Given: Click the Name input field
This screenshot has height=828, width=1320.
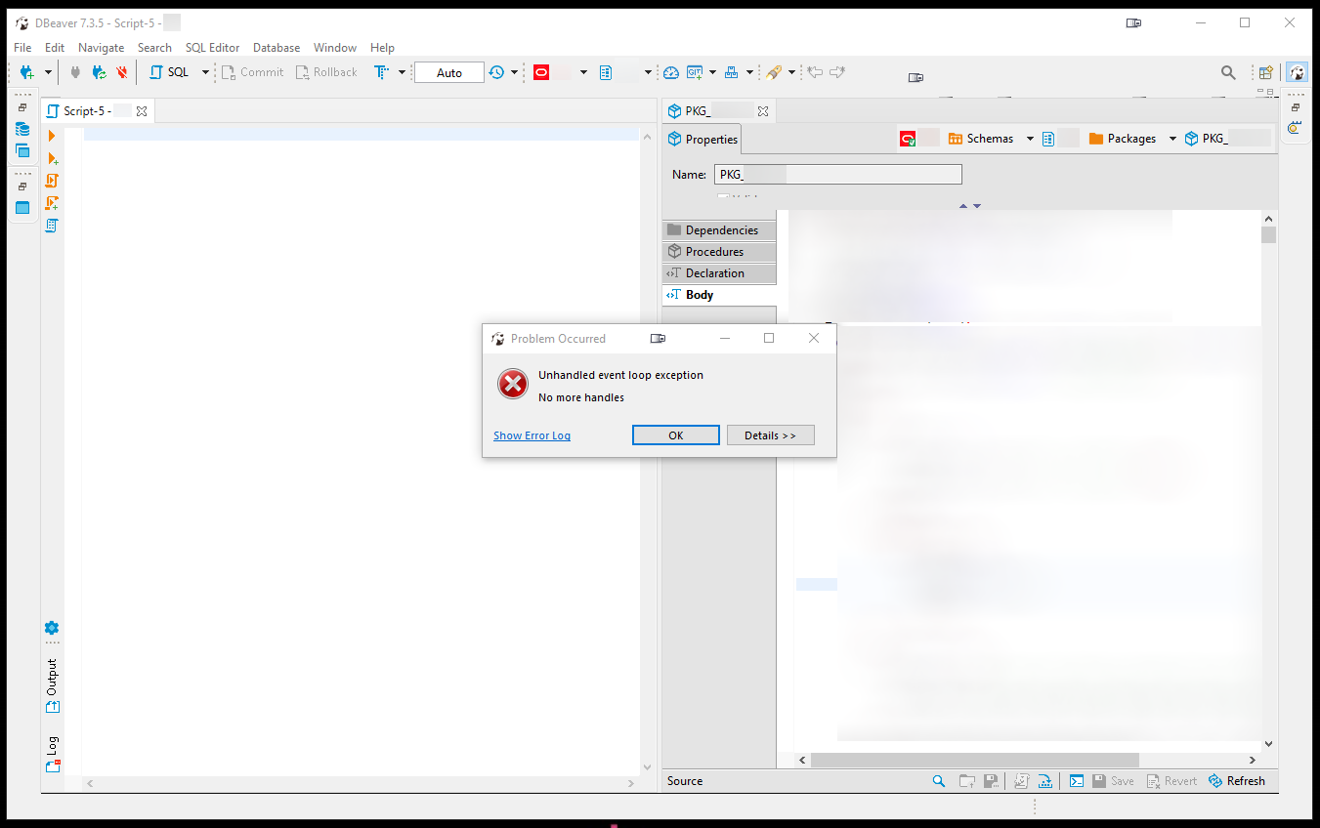Looking at the screenshot, I should coord(837,174).
